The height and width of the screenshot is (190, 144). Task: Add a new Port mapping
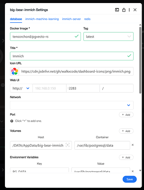[x=126, y=115]
